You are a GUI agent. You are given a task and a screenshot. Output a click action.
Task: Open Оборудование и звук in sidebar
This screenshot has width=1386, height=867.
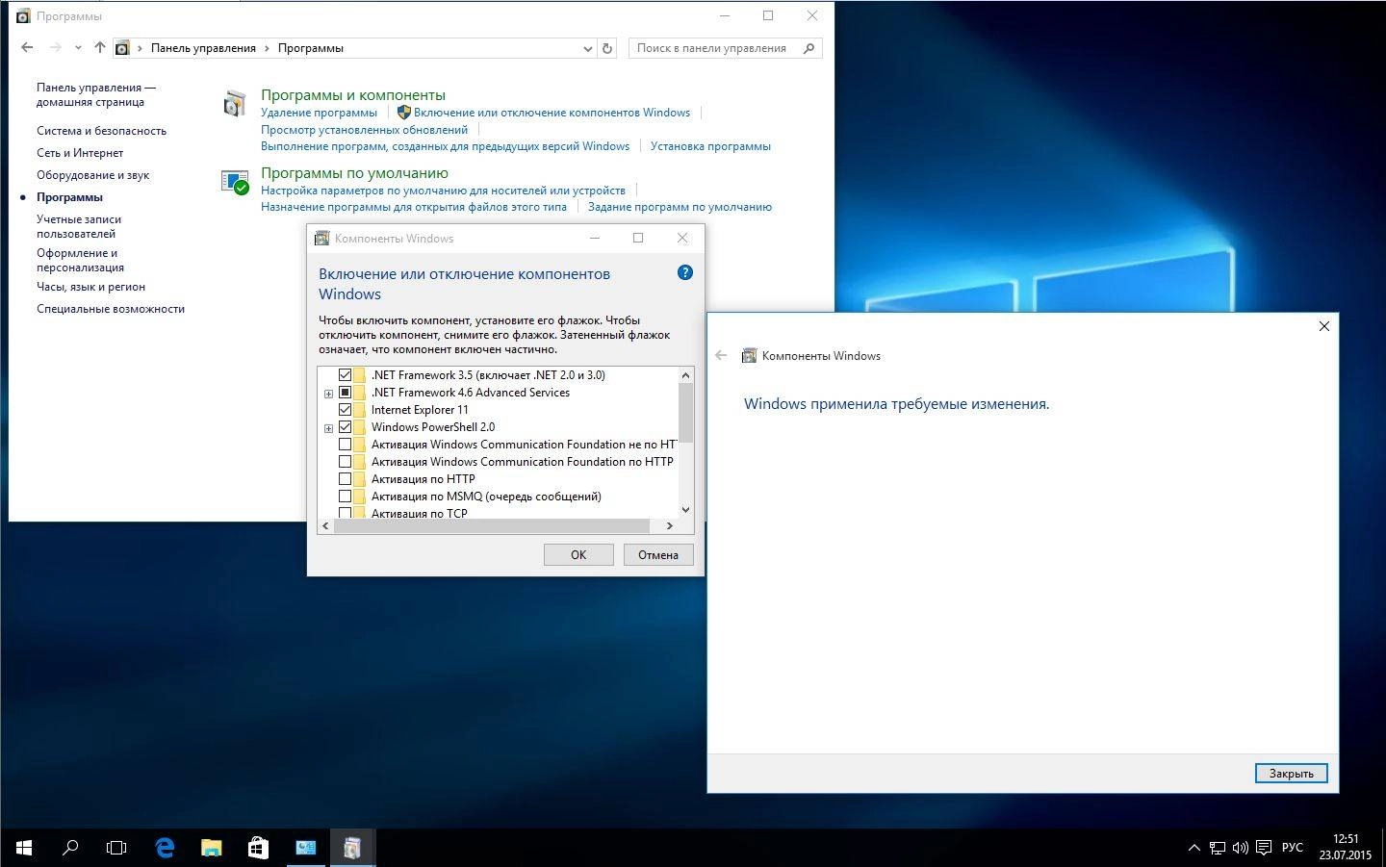(x=92, y=175)
